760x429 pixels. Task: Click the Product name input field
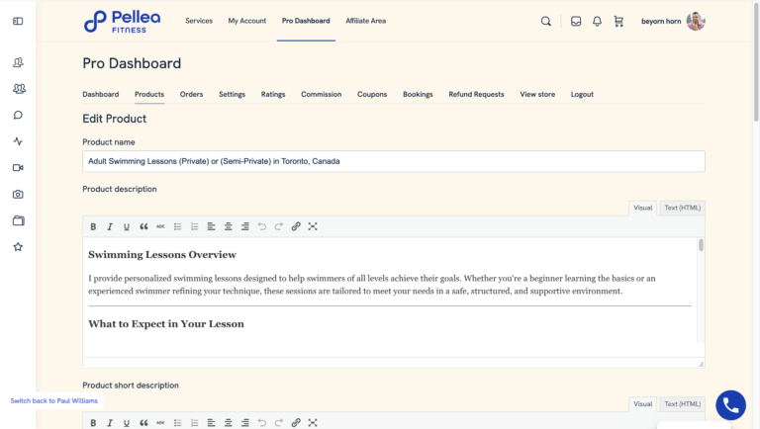tap(394, 161)
